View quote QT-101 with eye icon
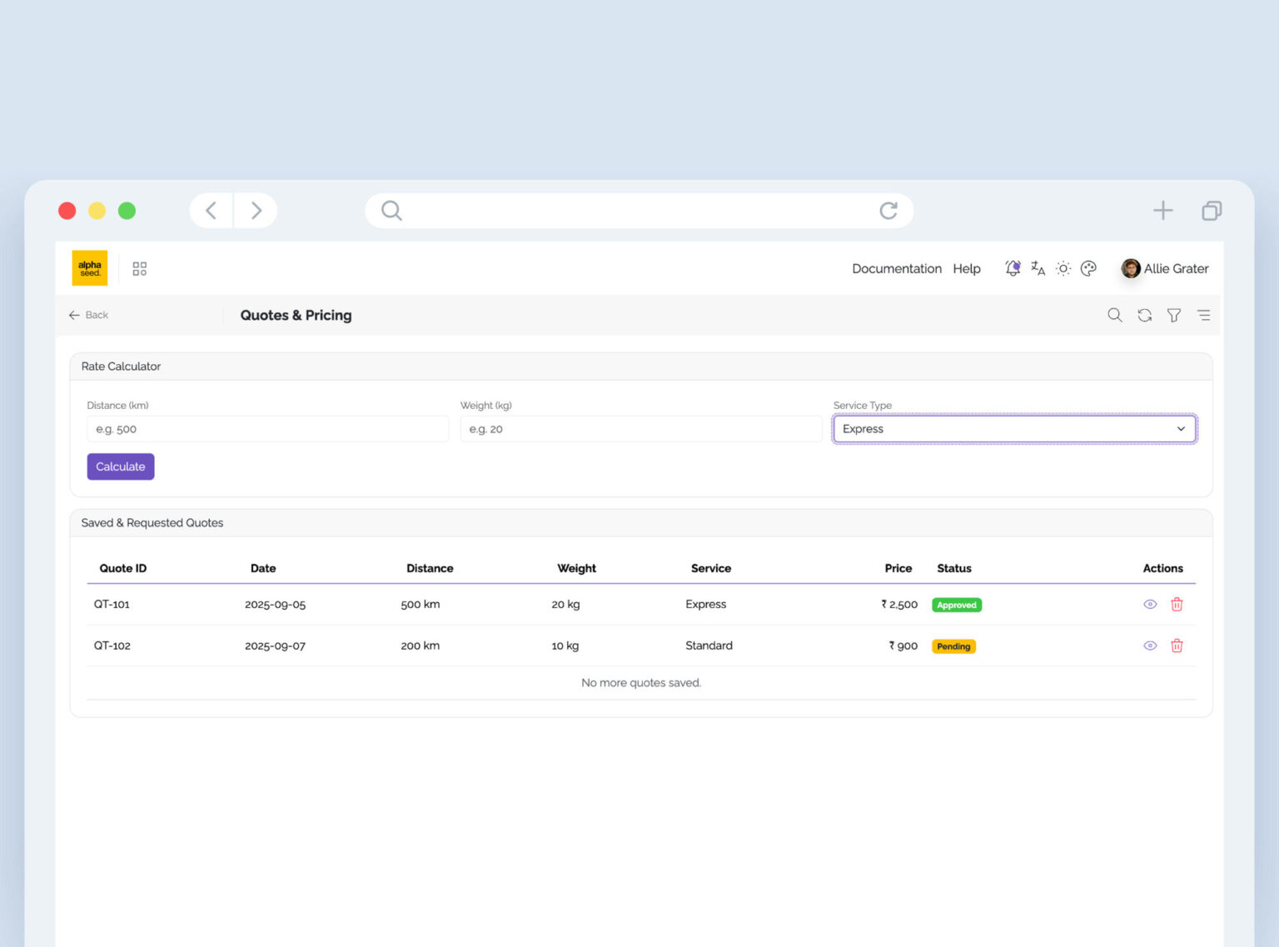The width and height of the screenshot is (1279, 947). 1150,605
